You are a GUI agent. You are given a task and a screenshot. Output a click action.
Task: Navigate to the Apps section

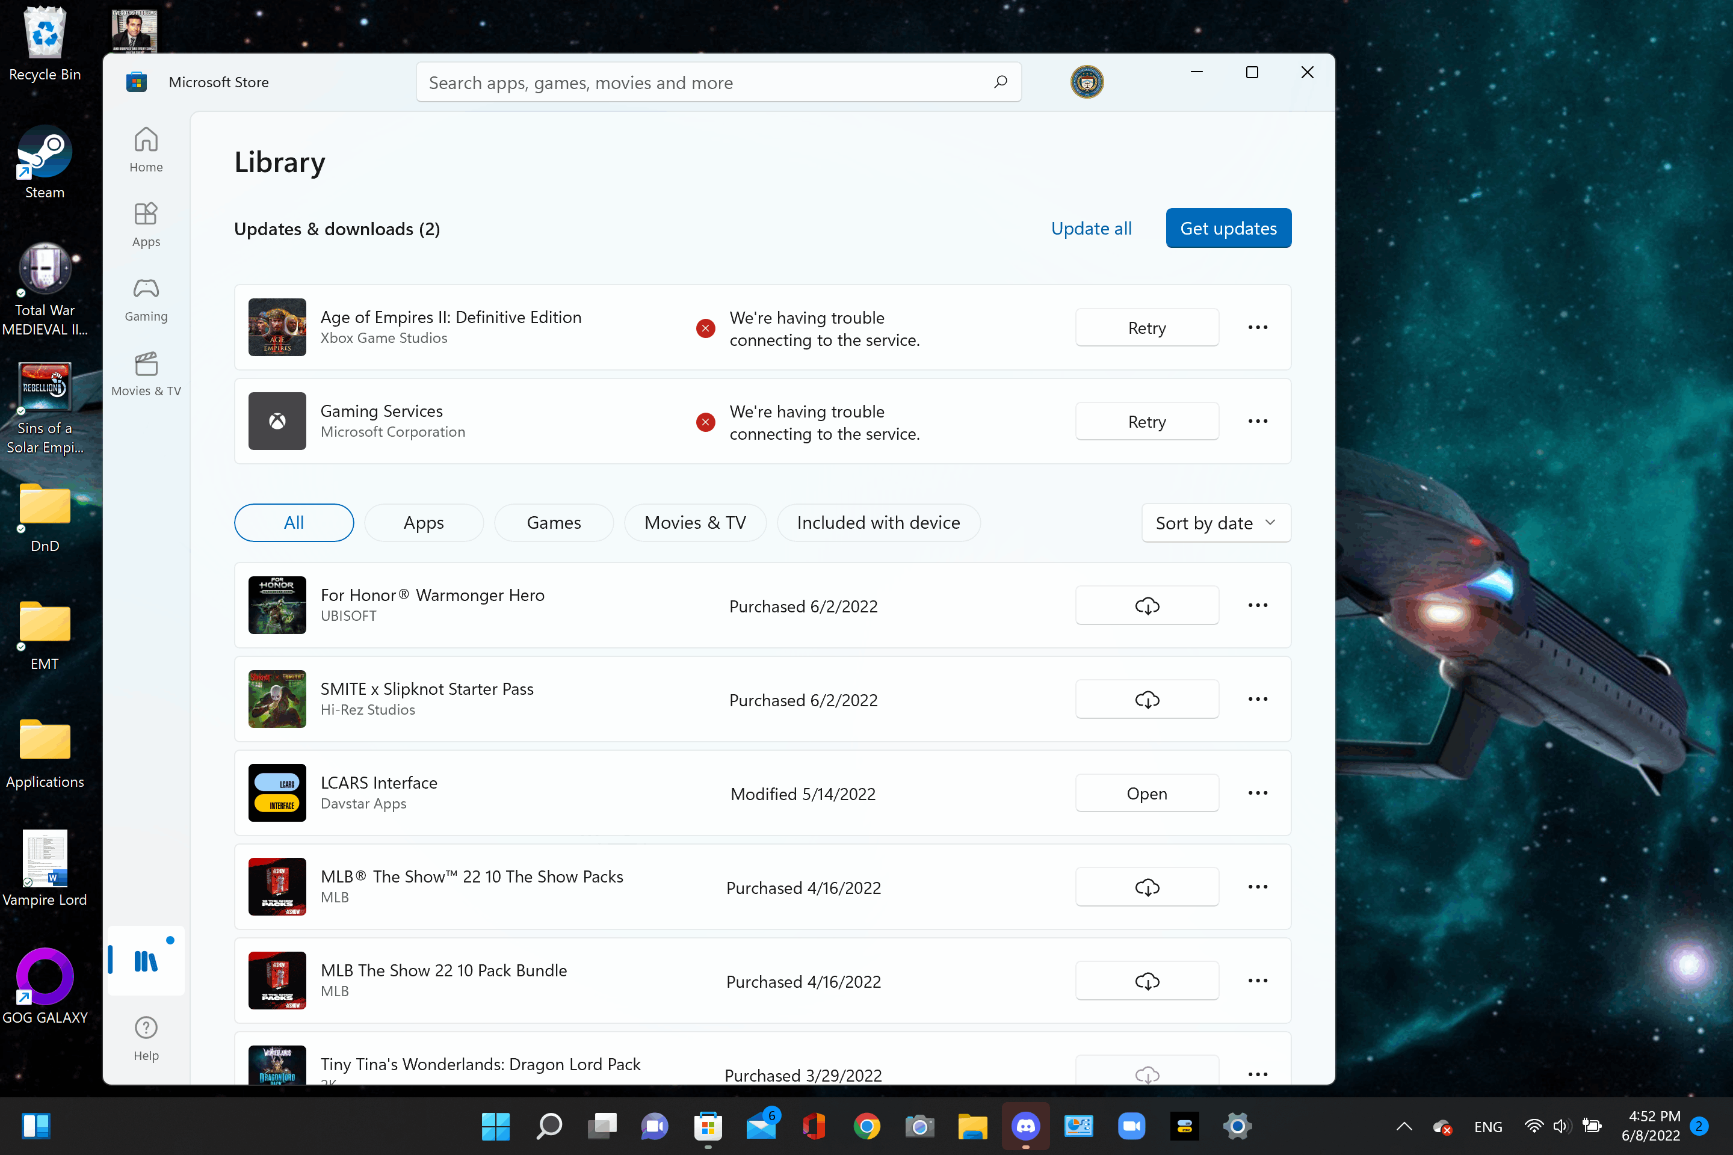[144, 226]
